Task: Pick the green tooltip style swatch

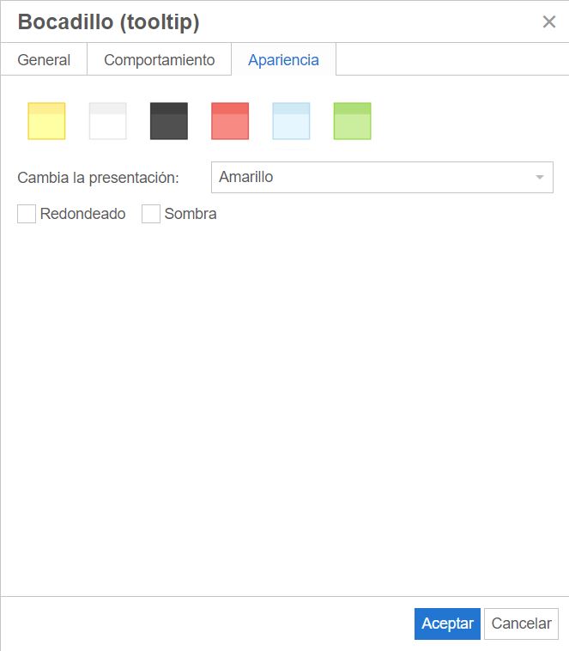Action: click(x=352, y=121)
